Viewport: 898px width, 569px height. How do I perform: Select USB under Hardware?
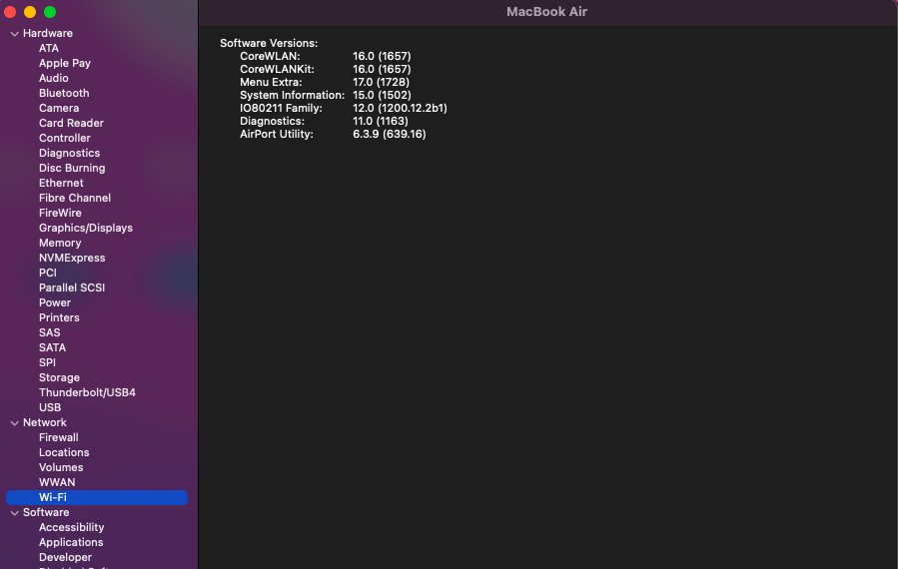[x=50, y=407]
